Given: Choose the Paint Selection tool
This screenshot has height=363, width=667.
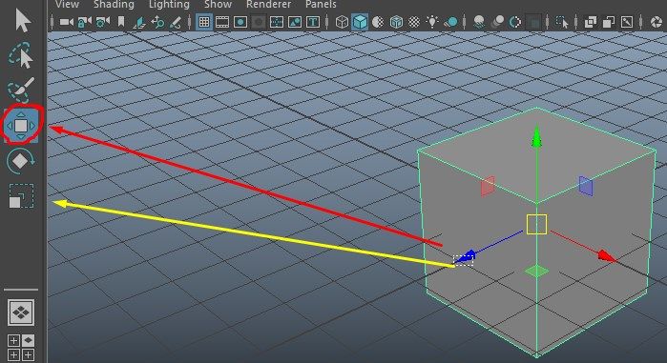Looking at the screenshot, I should (x=20, y=90).
